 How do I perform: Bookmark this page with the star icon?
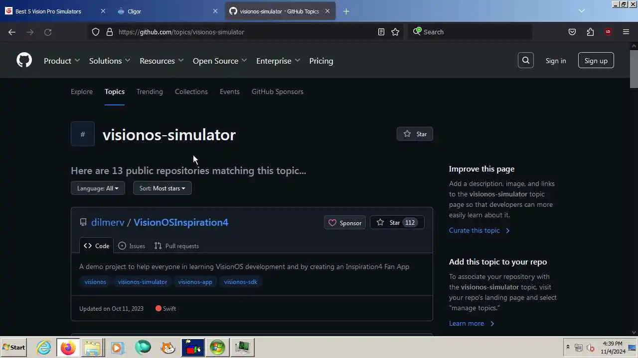(x=395, y=32)
